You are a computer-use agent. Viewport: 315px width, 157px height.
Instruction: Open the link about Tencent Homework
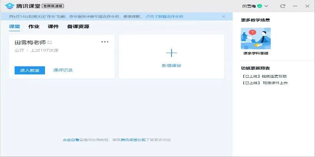click(x=164, y=17)
